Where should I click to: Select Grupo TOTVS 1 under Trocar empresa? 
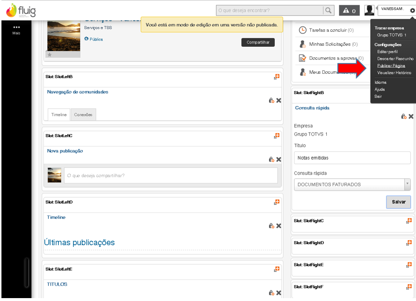[x=391, y=35]
